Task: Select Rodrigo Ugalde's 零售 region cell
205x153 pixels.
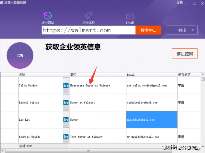Action: click(x=189, y=136)
